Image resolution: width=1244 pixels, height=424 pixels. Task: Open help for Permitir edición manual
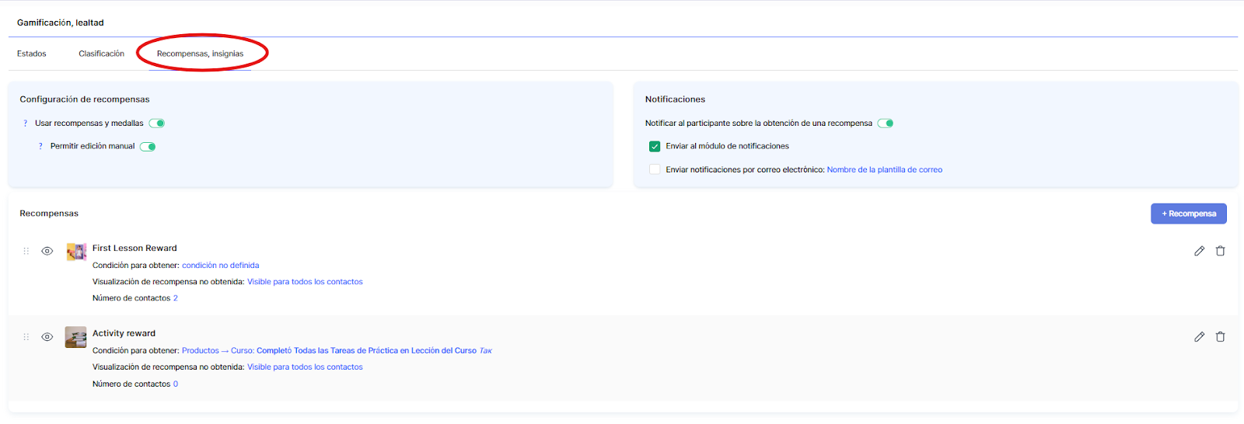click(40, 146)
